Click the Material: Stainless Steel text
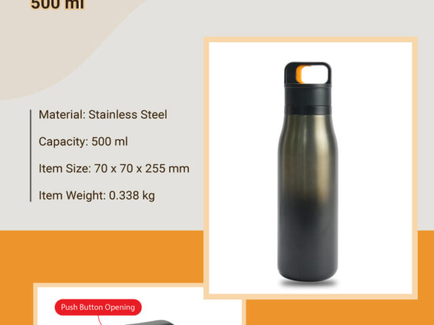This screenshot has width=434, height=325. pyautogui.click(x=102, y=114)
